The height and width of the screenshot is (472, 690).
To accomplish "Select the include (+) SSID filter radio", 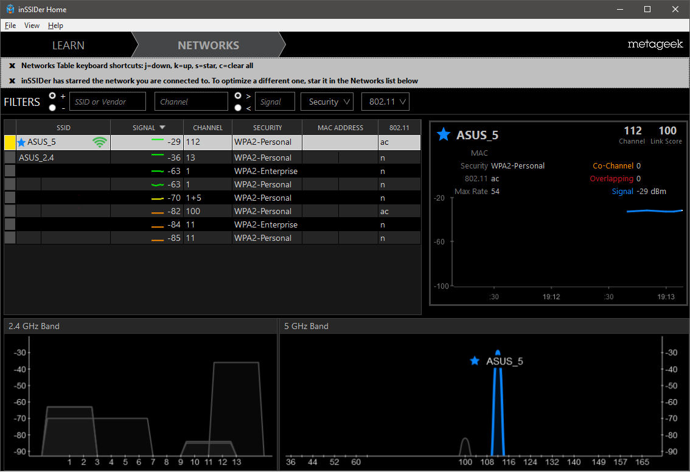I will [x=52, y=96].
